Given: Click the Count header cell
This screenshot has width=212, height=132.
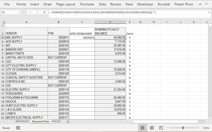Looking at the screenshot, I should 130,31.
